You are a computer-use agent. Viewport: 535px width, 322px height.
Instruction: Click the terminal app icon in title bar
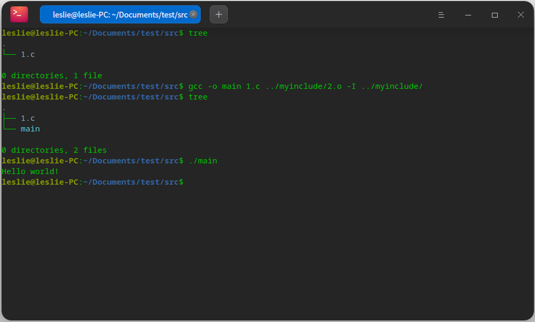tap(19, 14)
